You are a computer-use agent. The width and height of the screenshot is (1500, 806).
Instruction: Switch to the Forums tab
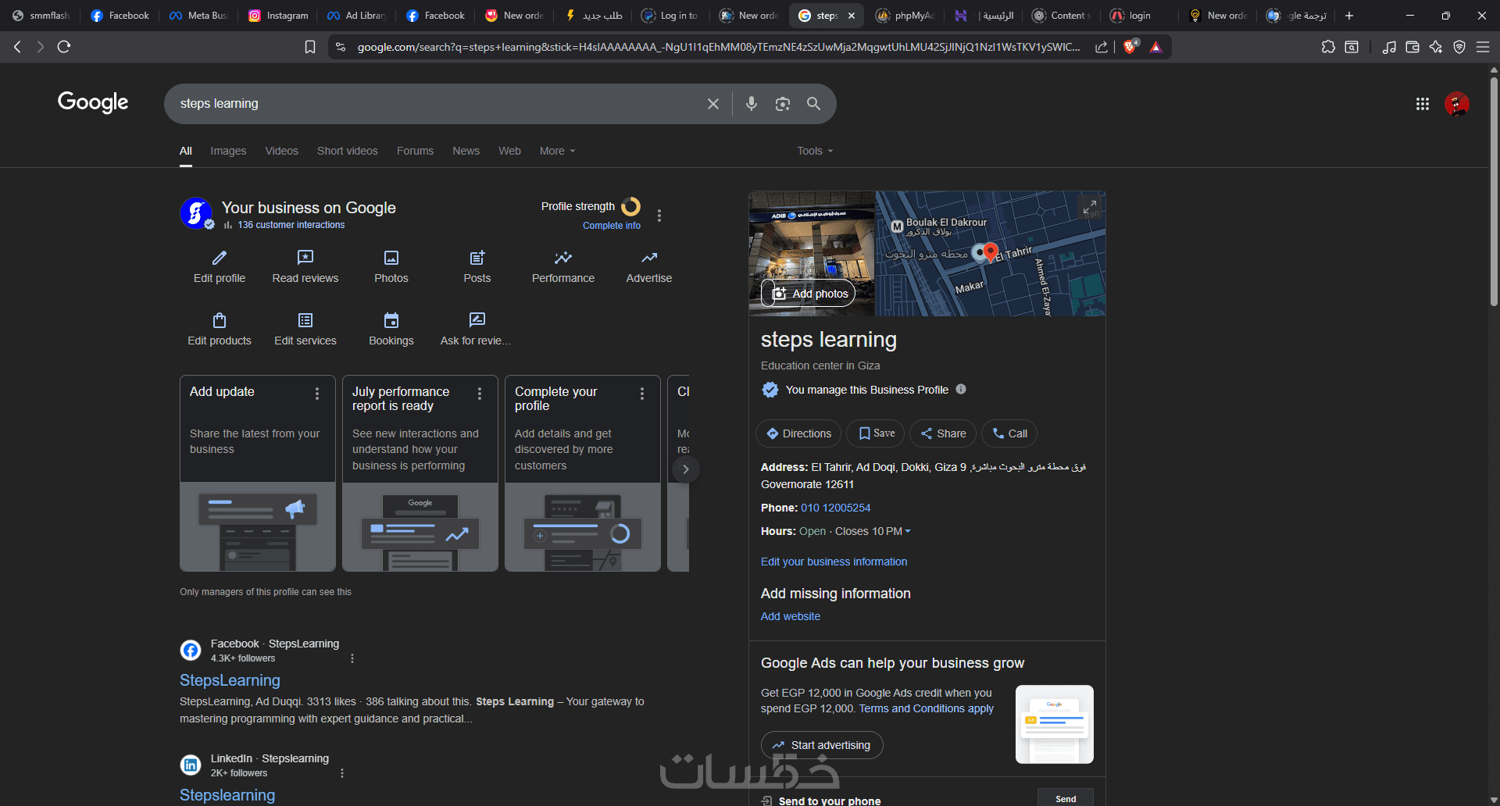[x=415, y=151]
